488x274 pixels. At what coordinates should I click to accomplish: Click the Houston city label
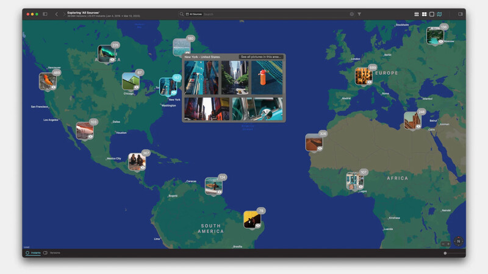pos(121,133)
